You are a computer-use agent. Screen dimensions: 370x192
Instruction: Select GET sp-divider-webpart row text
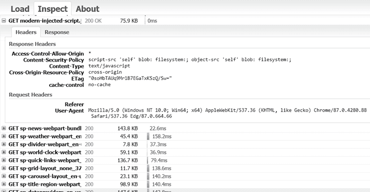coord(45,144)
